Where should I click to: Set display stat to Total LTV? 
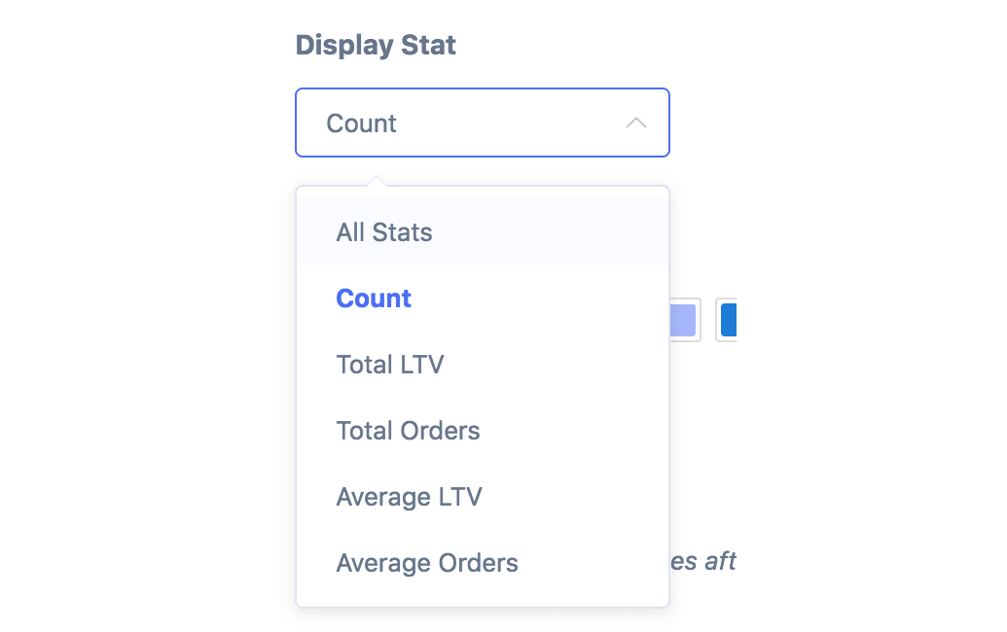389,365
